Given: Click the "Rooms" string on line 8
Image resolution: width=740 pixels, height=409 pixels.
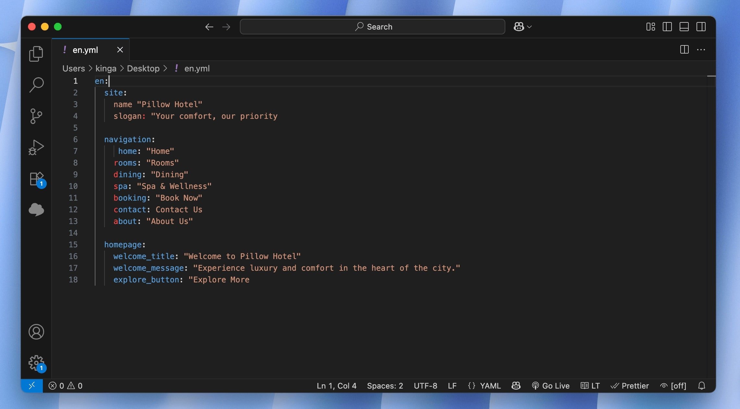Looking at the screenshot, I should (162, 163).
